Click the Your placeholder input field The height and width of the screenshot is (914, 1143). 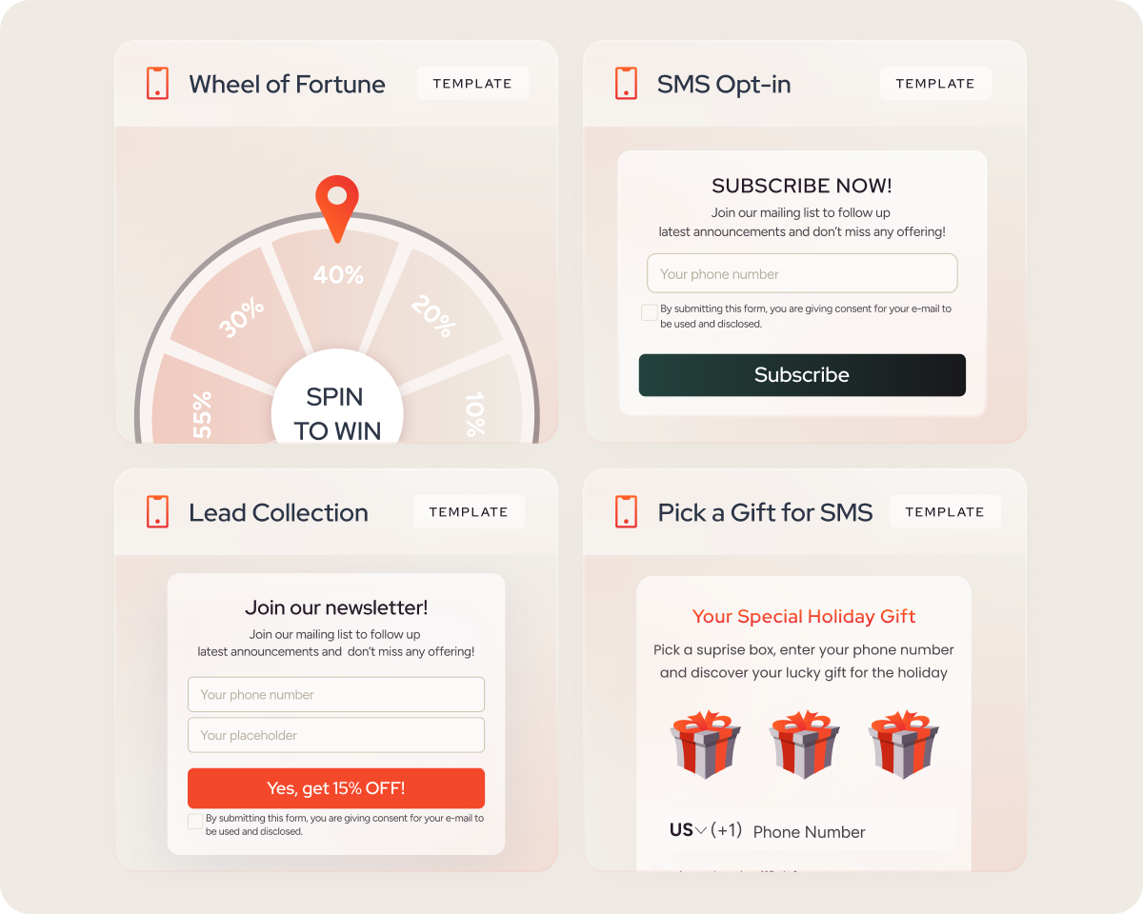pyautogui.click(x=336, y=735)
